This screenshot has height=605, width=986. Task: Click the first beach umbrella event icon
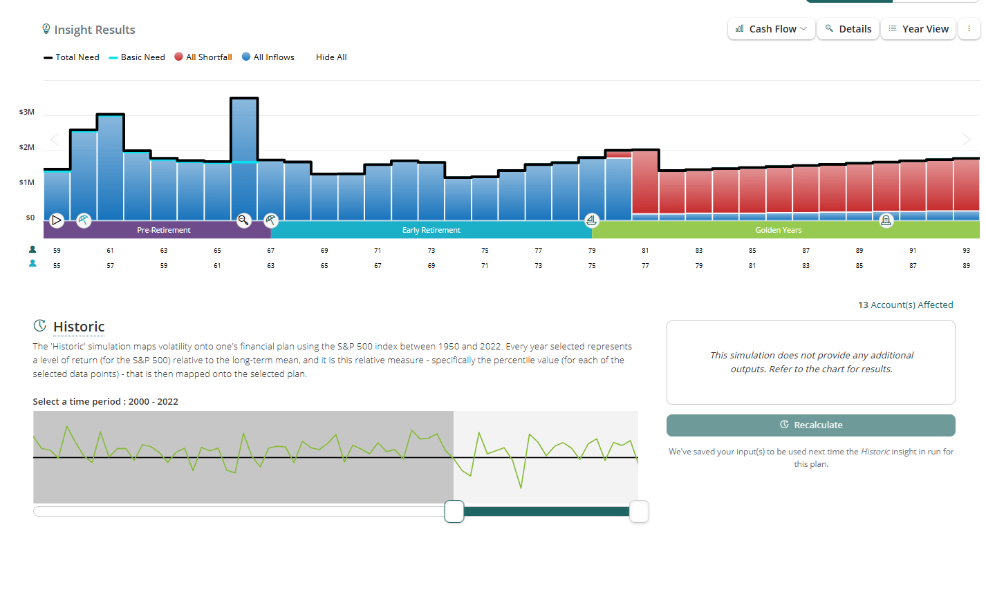click(x=84, y=220)
